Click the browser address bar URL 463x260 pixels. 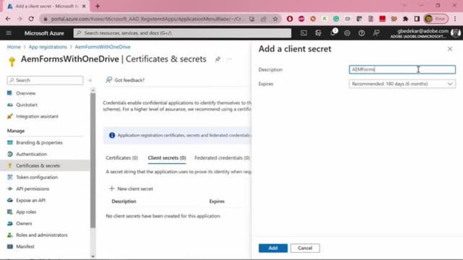[147, 19]
